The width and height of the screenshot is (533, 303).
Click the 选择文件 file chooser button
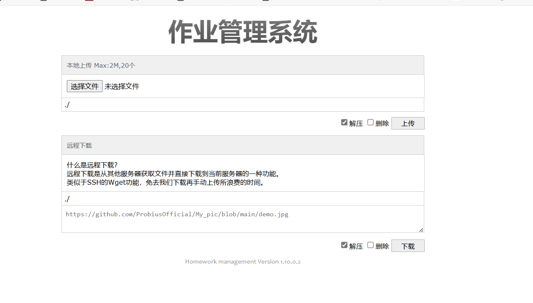pyautogui.click(x=85, y=86)
